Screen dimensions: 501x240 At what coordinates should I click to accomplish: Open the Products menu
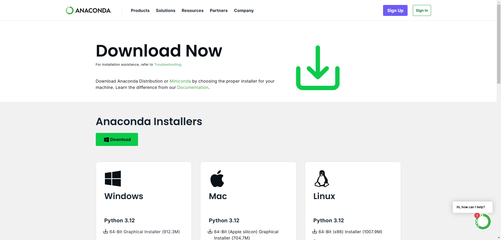(x=140, y=10)
